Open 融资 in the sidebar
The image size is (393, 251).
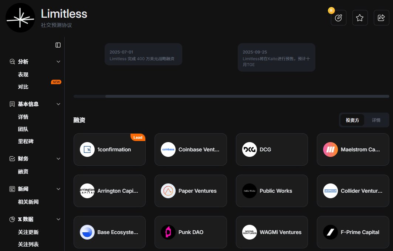click(x=23, y=172)
